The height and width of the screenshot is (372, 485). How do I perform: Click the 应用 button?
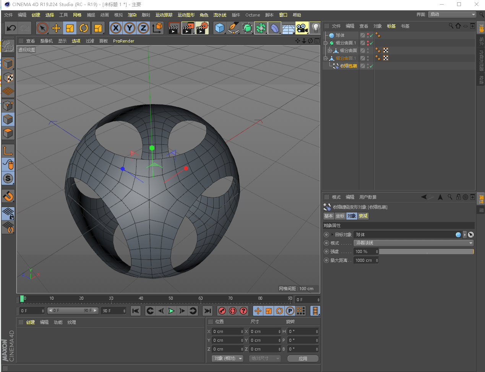[303, 359]
